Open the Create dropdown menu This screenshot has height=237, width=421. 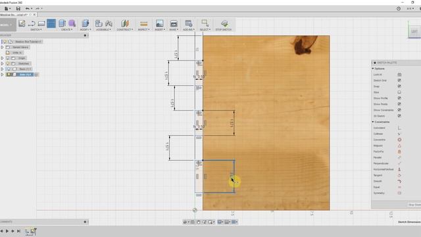pos(66,30)
